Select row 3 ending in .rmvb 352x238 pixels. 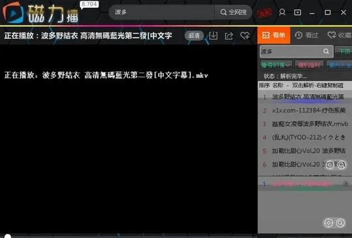click(305, 124)
